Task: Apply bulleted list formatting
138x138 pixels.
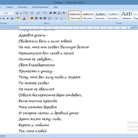Action: (32, 13)
